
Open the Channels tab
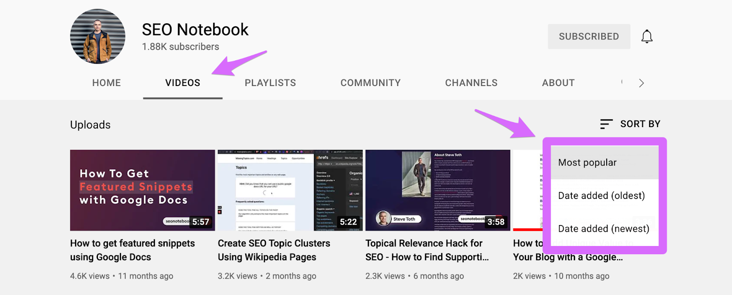pyautogui.click(x=471, y=83)
